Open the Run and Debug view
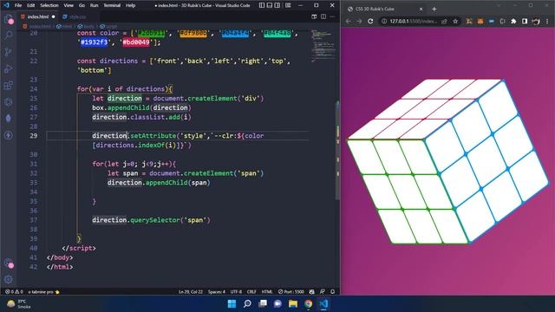Image resolution: width=555 pixels, height=312 pixels. click(9, 68)
